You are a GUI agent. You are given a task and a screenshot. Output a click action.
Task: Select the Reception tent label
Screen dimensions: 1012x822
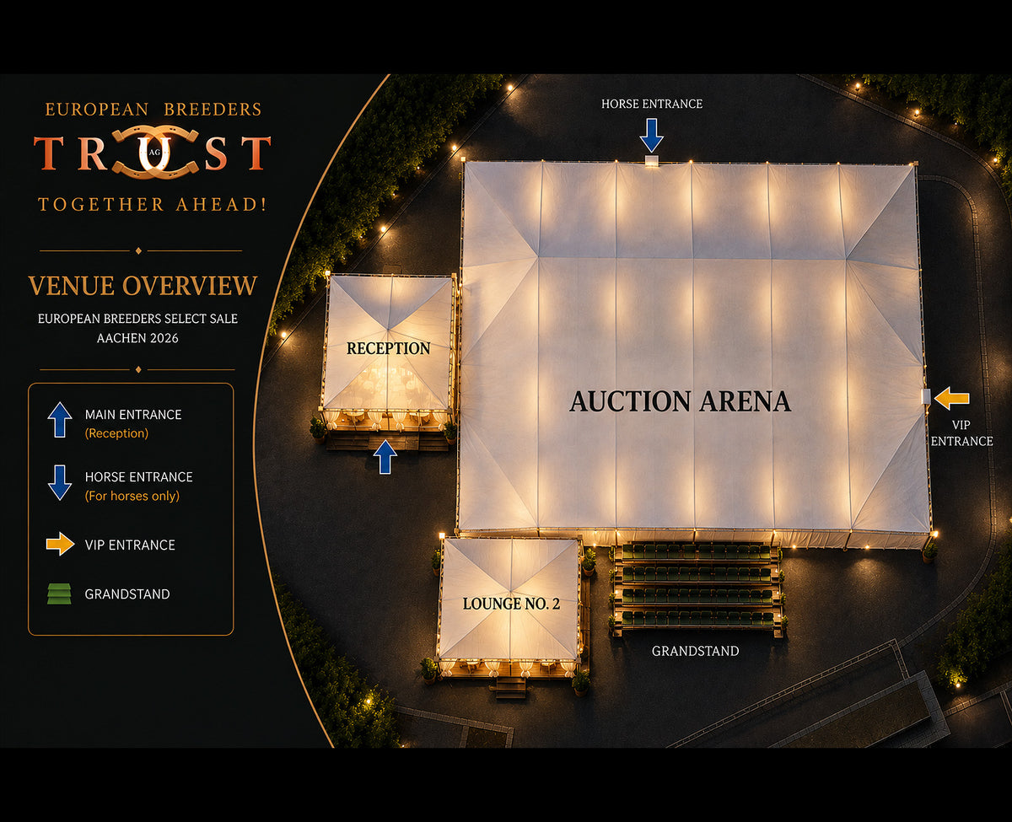point(388,348)
